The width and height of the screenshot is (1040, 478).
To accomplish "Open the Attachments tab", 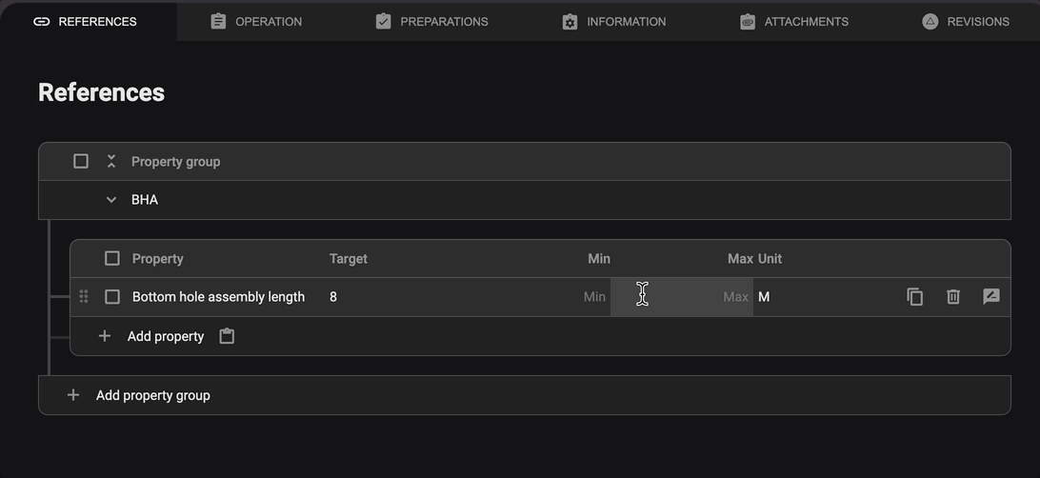I will point(793,21).
